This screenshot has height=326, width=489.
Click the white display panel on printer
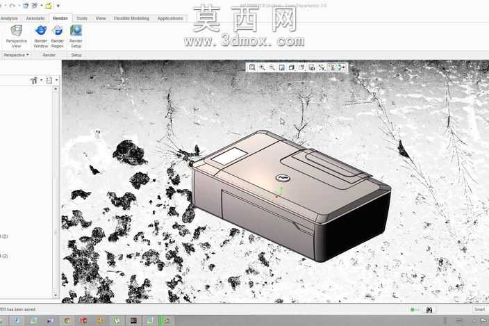tap(229, 156)
